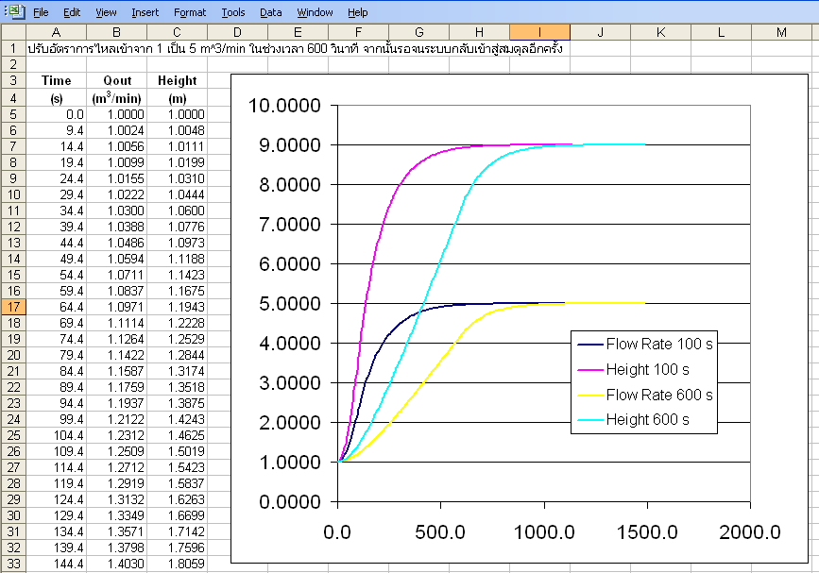Image resolution: width=819 pixels, height=573 pixels.
Task: Select row 1 header
Action: 13,48
